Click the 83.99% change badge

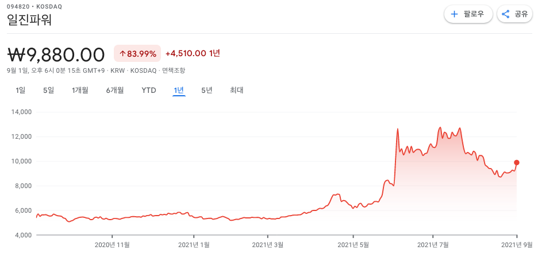(137, 53)
